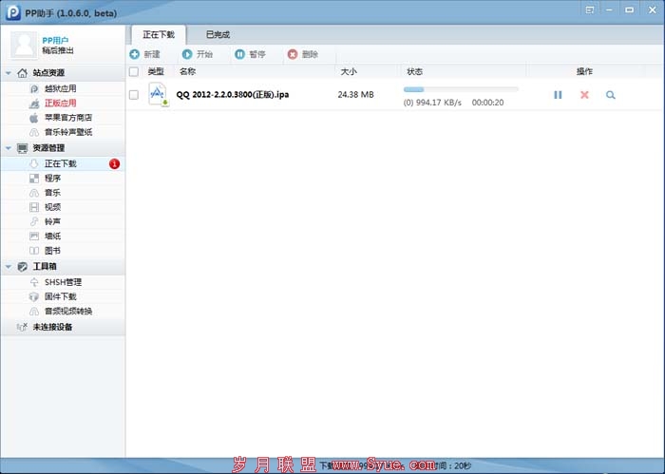The image size is (665, 474).
Task: Click the 正版应用 icon
Action: click(34, 104)
